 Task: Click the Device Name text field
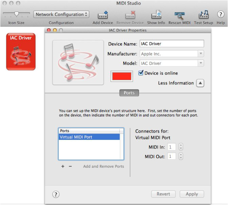pos(172,44)
